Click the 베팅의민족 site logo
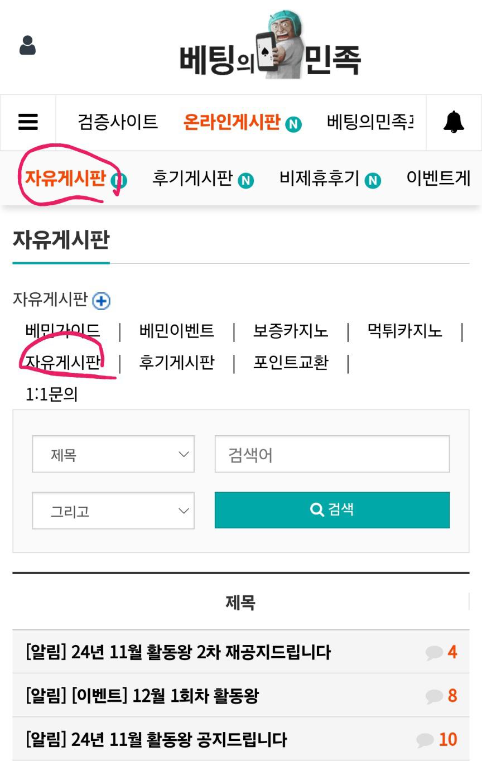482x761 pixels. click(x=270, y=46)
